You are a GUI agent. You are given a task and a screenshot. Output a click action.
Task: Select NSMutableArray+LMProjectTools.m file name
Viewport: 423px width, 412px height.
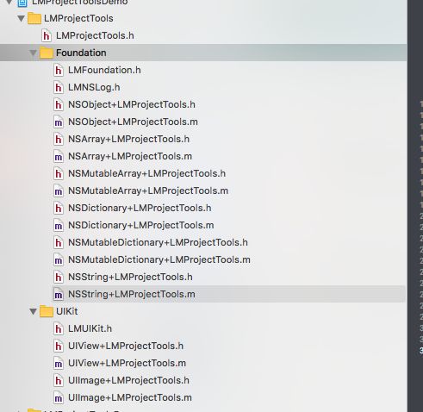(x=148, y=190)
